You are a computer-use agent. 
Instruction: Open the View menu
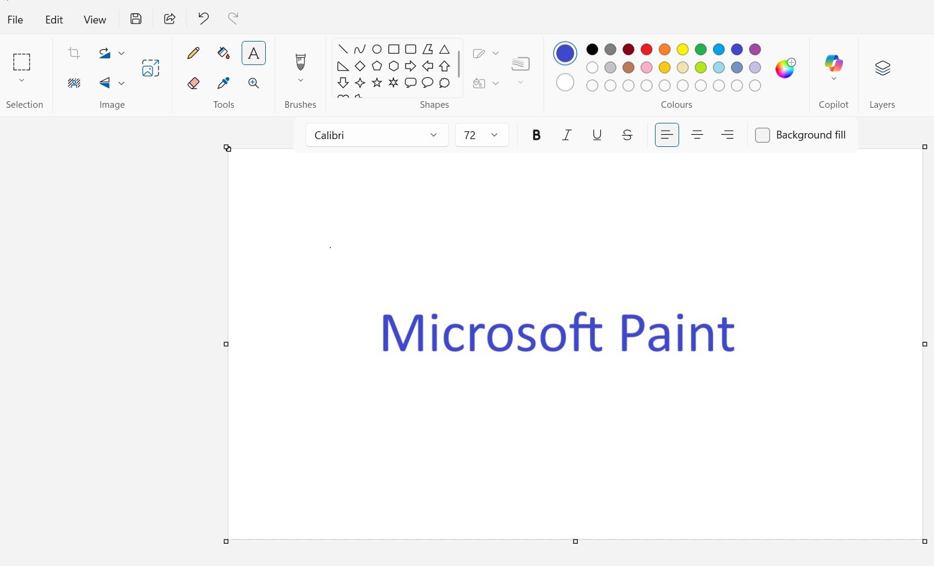point(95,19)
